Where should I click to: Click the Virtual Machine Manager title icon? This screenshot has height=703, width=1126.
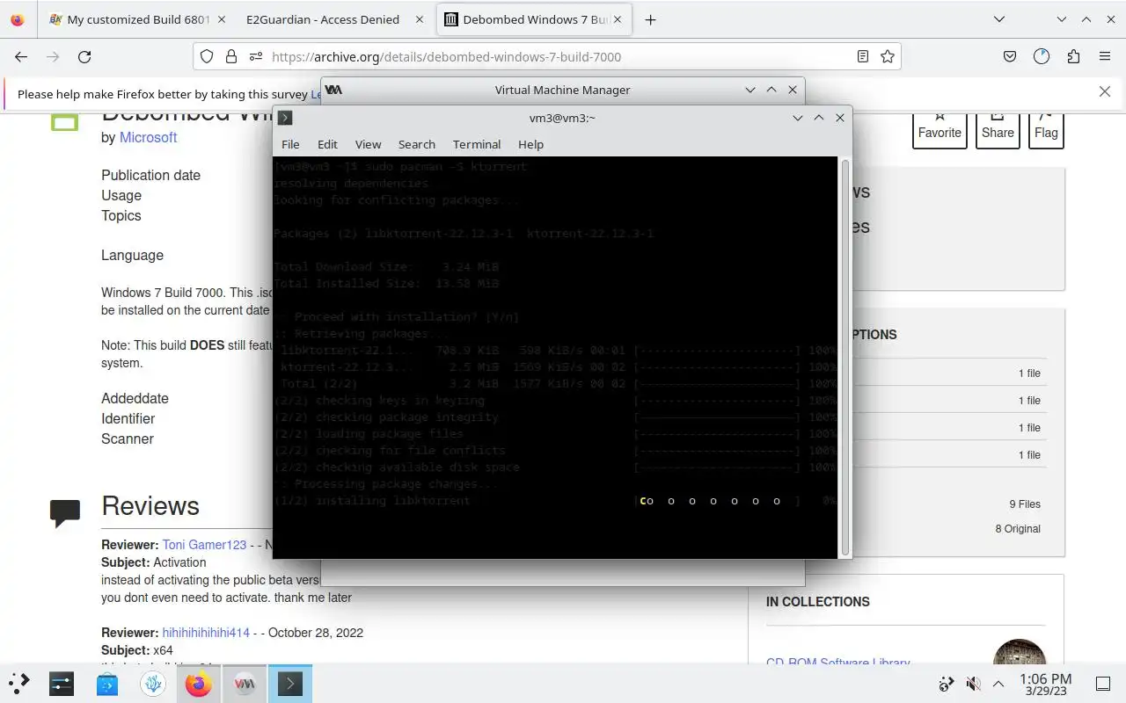[333, 90]
